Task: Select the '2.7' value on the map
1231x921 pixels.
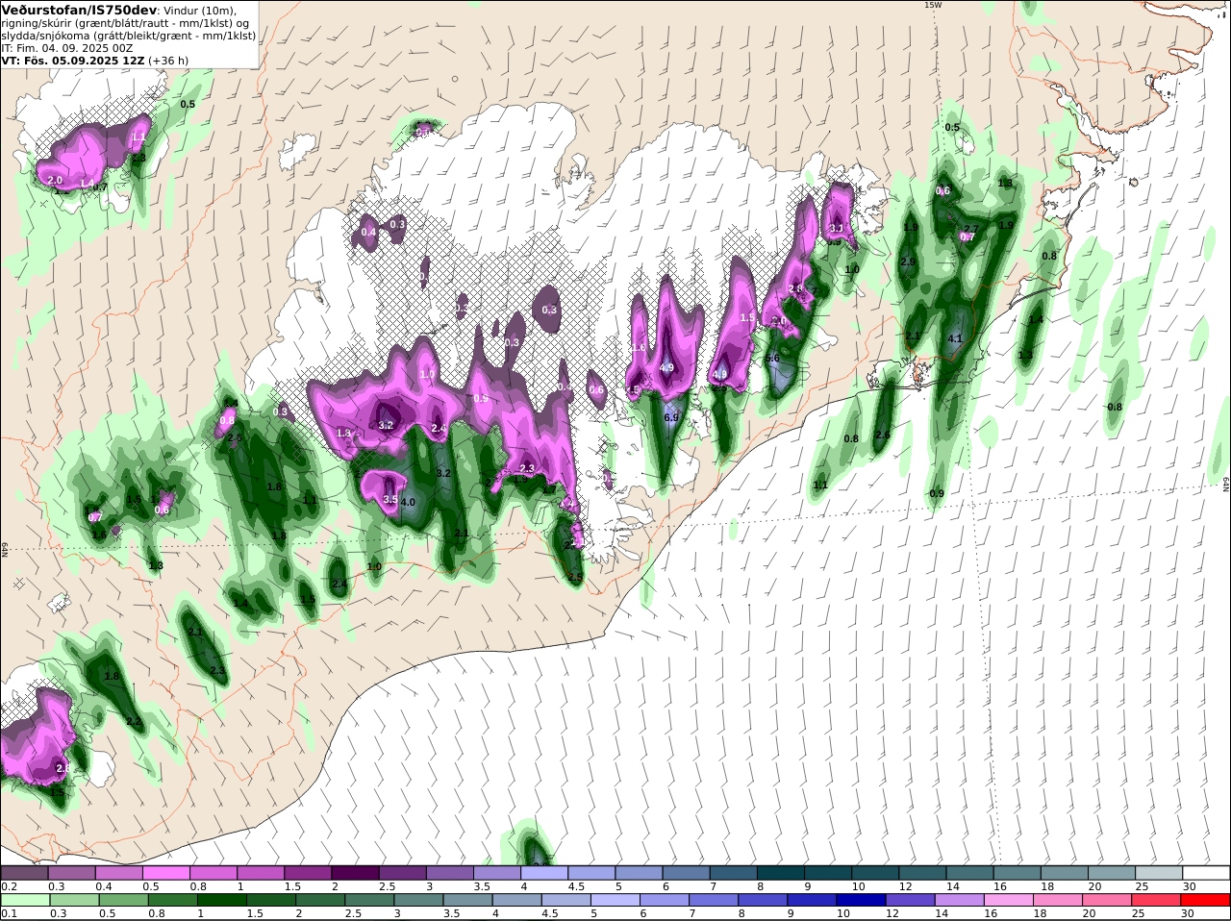Action: tap(971, 230)
